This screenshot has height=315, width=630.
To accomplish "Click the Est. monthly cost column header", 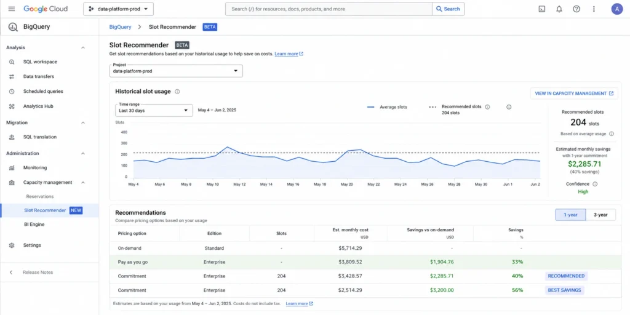I will click(x=350, y=233).
